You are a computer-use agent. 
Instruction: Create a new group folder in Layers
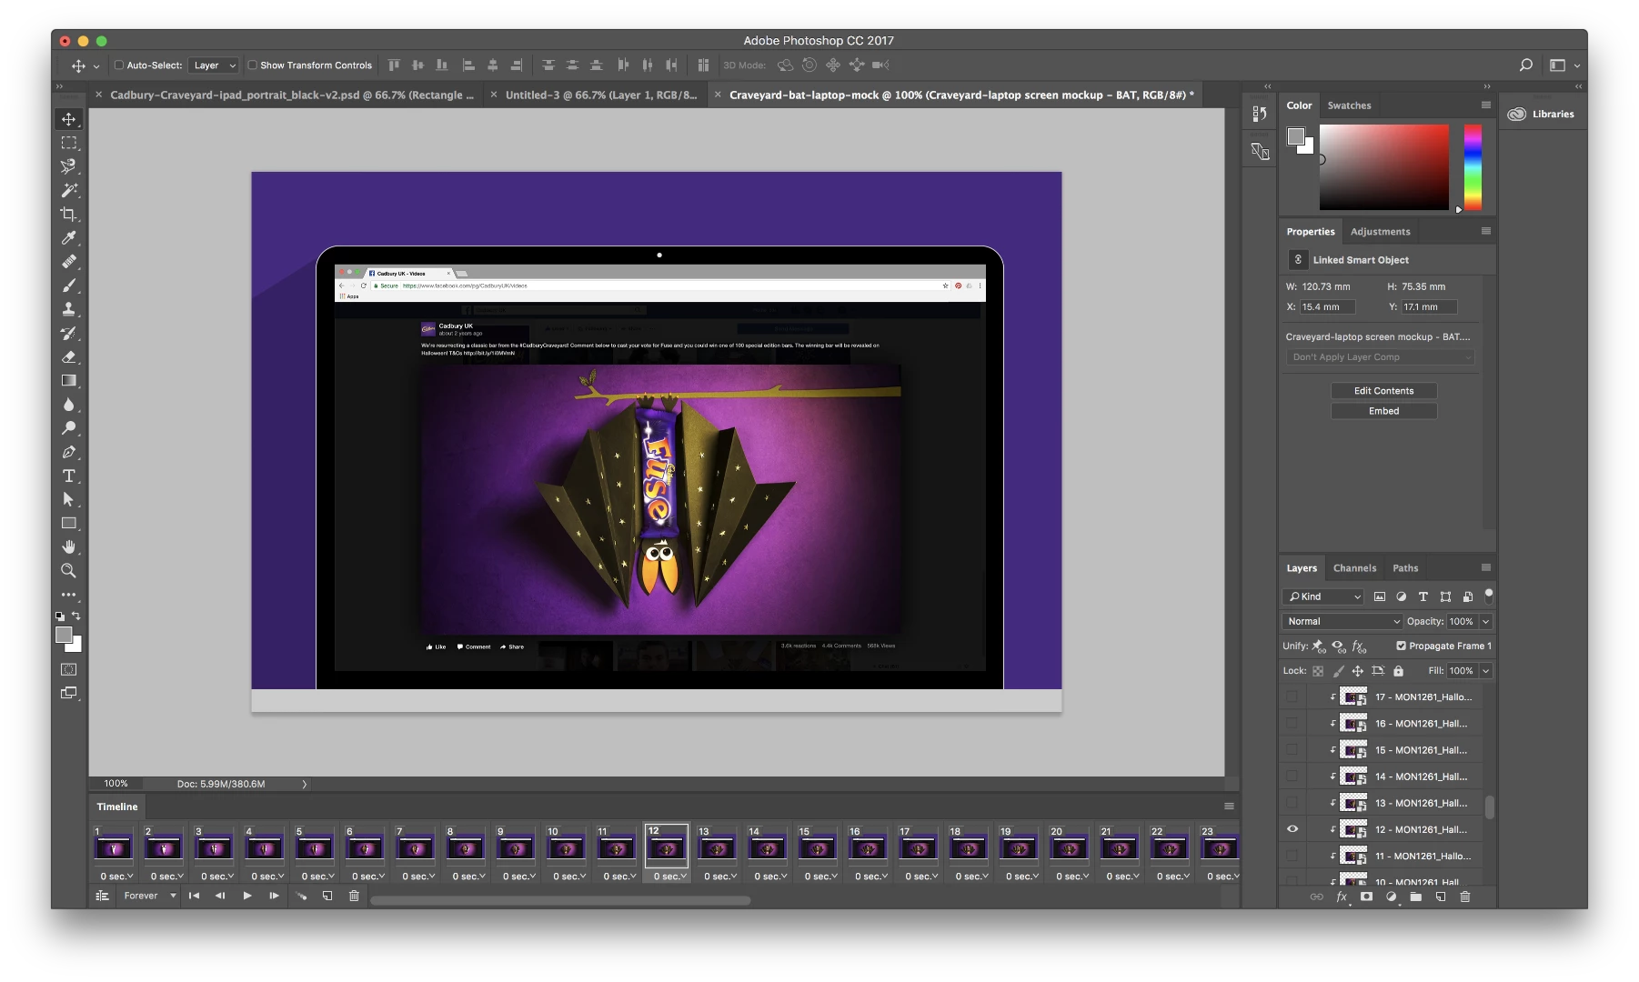(1416, 897)
